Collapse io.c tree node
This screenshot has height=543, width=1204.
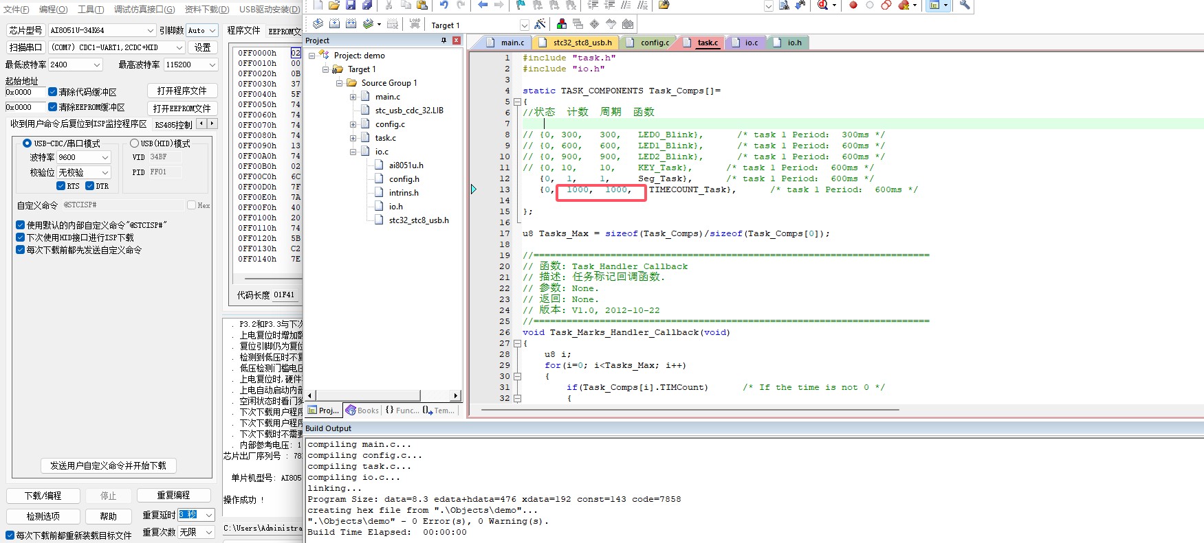click(x=353, y=152)
